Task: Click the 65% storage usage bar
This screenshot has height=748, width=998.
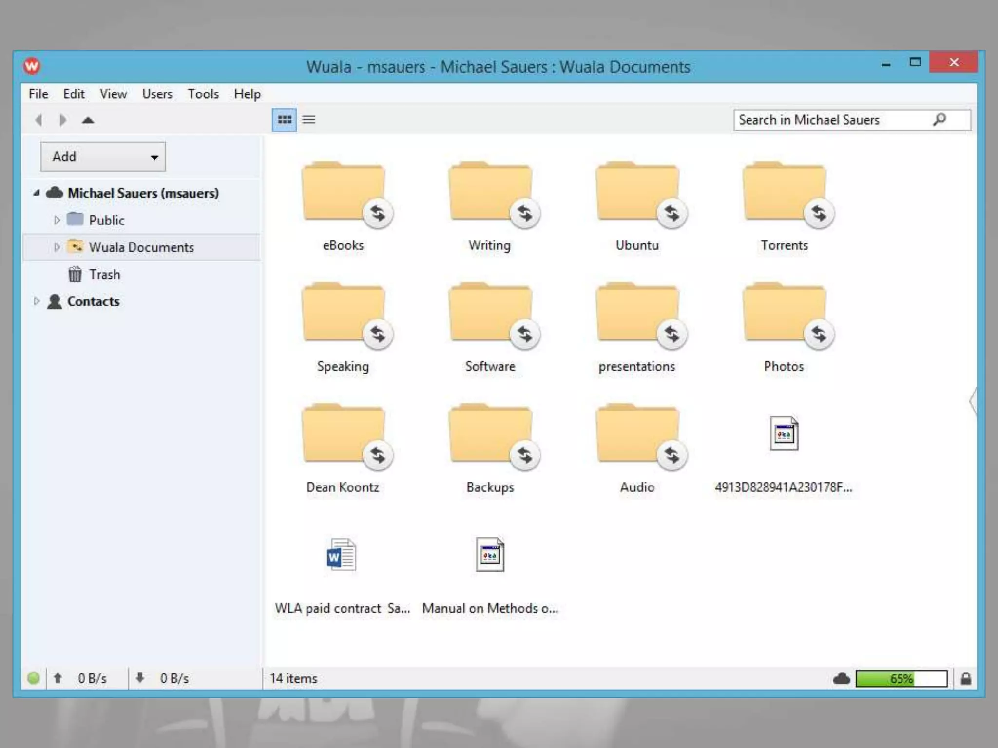Action: coord(901,678)
